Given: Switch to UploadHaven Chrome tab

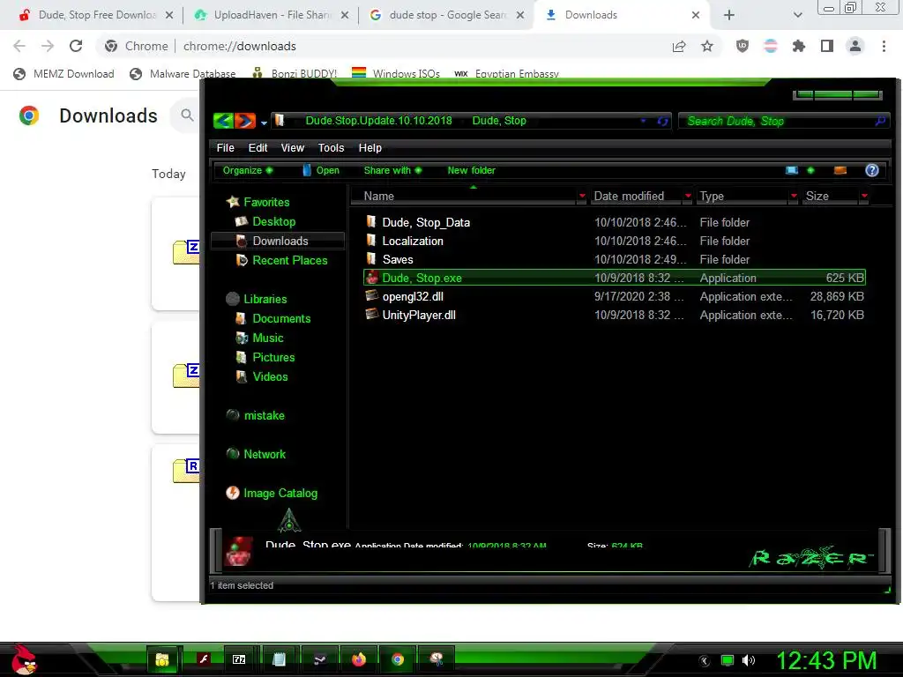Looking at the screenshot, I should click(272, 15).
